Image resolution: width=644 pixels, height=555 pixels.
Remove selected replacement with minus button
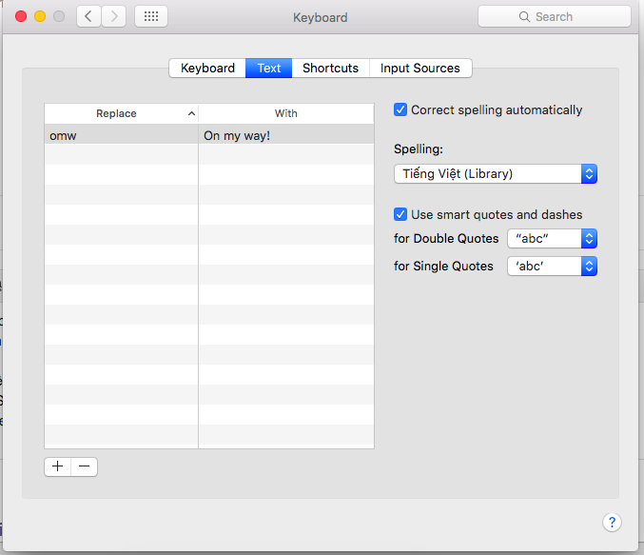(85, 466)
